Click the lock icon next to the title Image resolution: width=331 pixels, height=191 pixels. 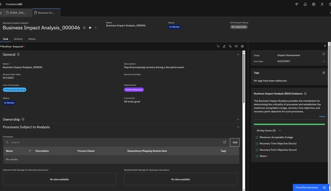(84, 28)
